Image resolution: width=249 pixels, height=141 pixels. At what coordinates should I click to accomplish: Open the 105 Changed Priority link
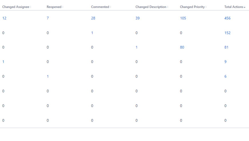click(183, 18)
